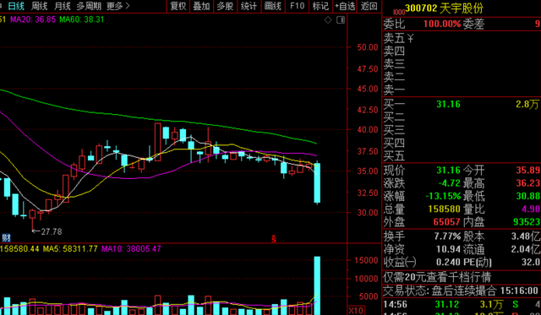Open the 多股 multi-stock view
This screenshot has width=541, height=315.
coord(225,6)
